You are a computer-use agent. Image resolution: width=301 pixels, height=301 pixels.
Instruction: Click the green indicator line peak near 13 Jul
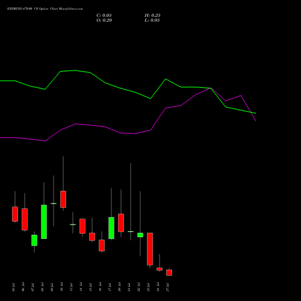(x=75, y=70)
